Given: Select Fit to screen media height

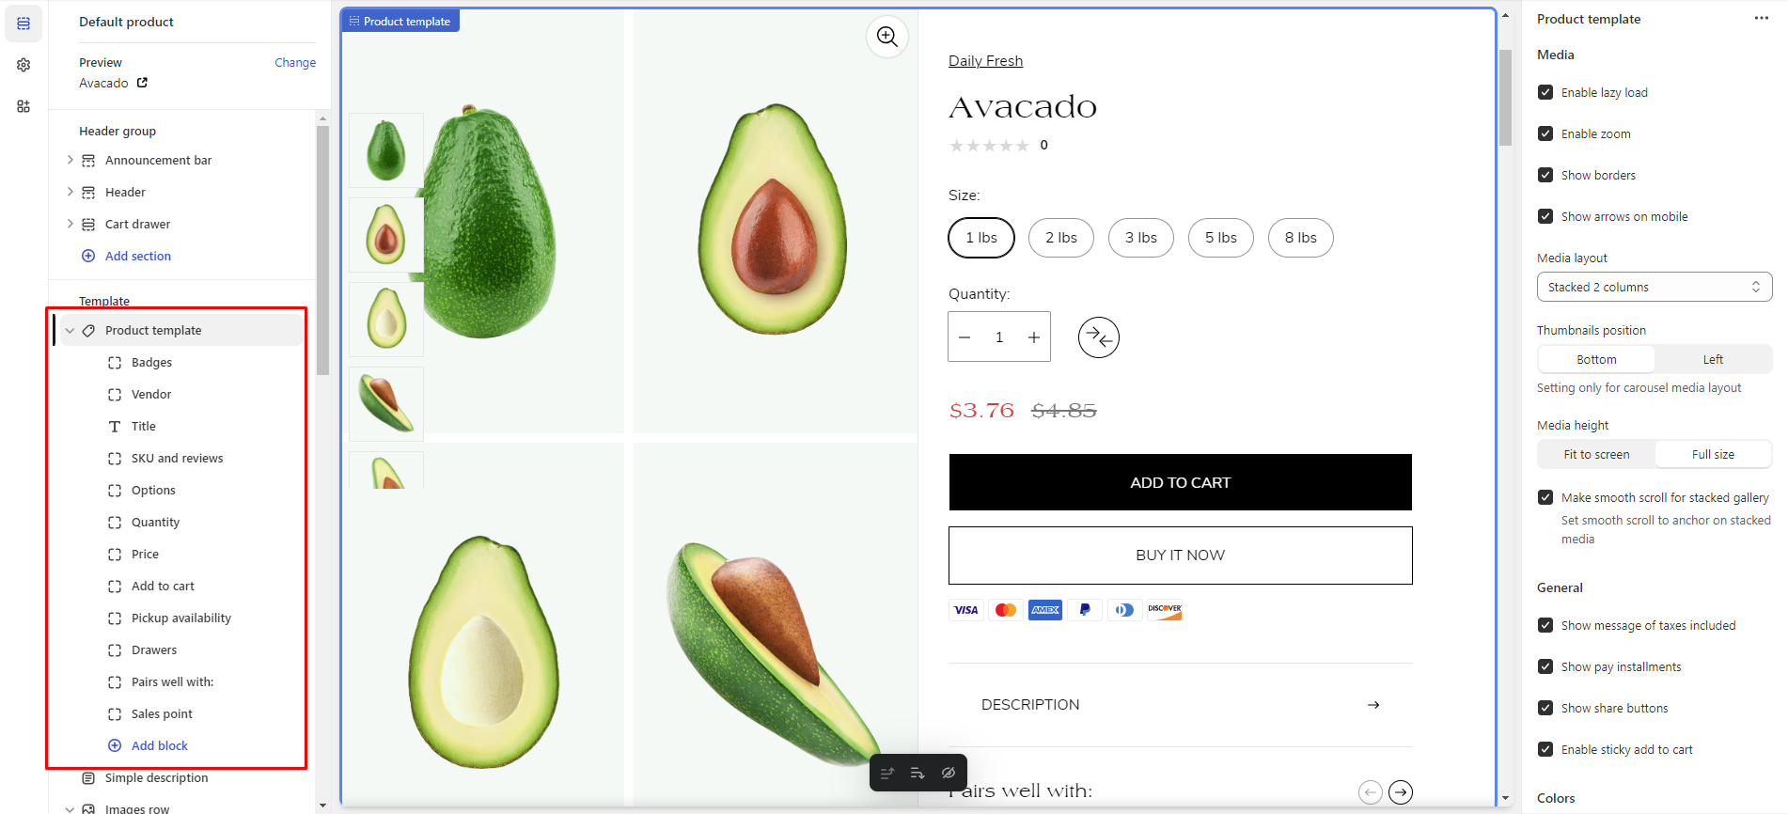Looking at the screenshot, I should coord(1596,454).
